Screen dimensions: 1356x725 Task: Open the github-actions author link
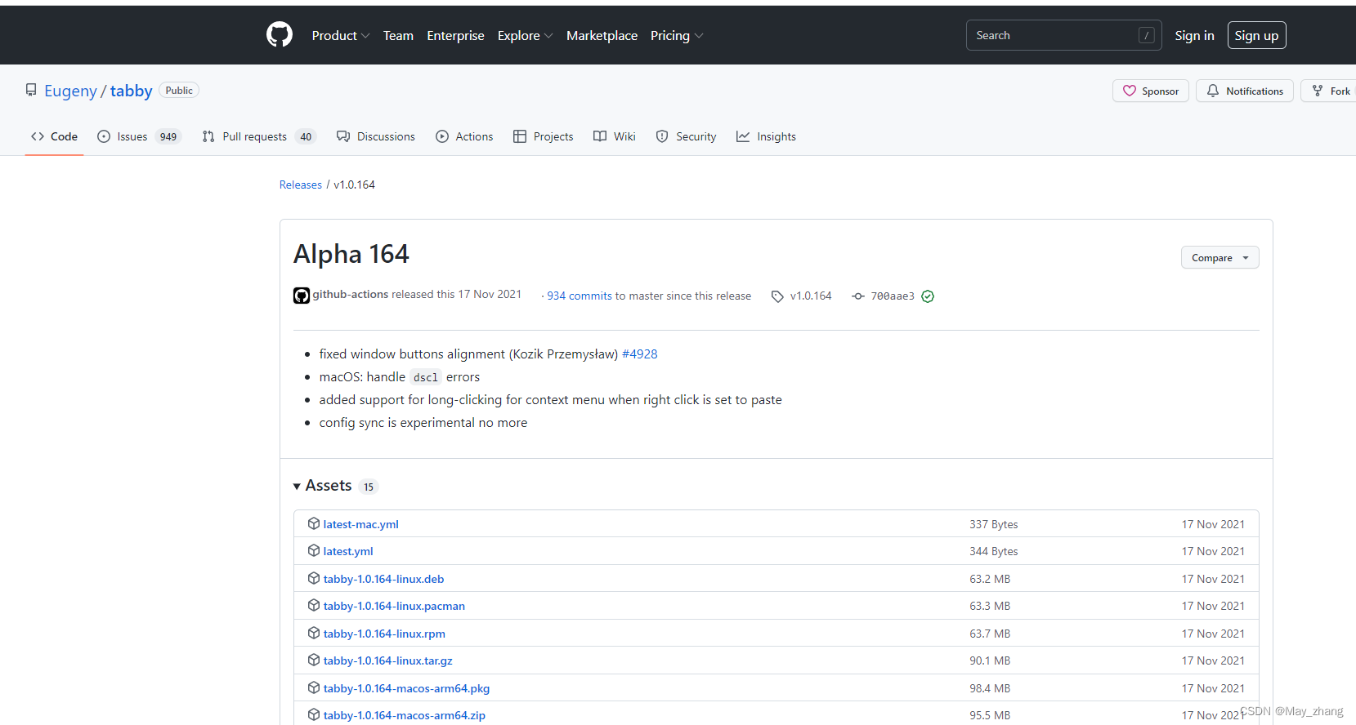350,294
